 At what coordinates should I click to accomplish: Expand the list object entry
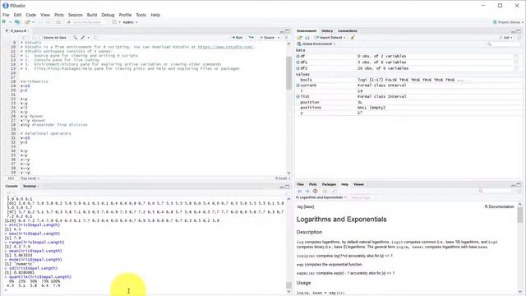pyautogui.click(x=298, y=97)
